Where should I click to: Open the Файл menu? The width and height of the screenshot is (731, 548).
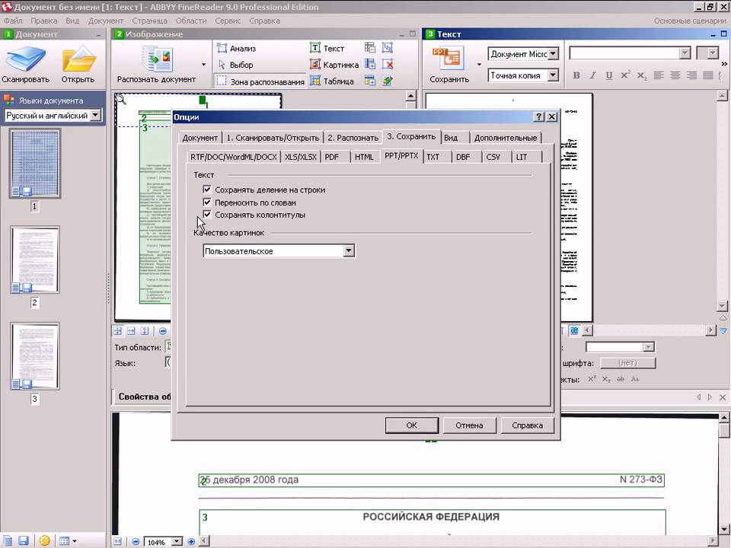click(x=13, y=21)
